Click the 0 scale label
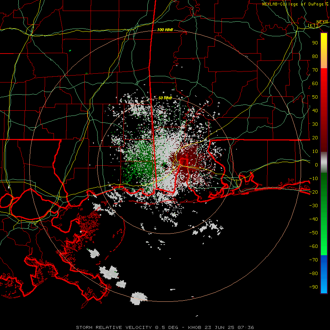 coord(316,165)
